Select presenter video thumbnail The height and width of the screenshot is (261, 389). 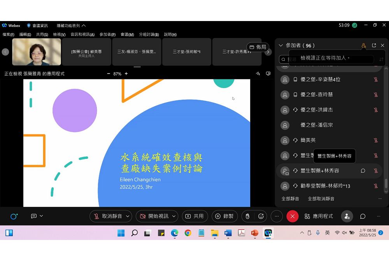[37, 52]
